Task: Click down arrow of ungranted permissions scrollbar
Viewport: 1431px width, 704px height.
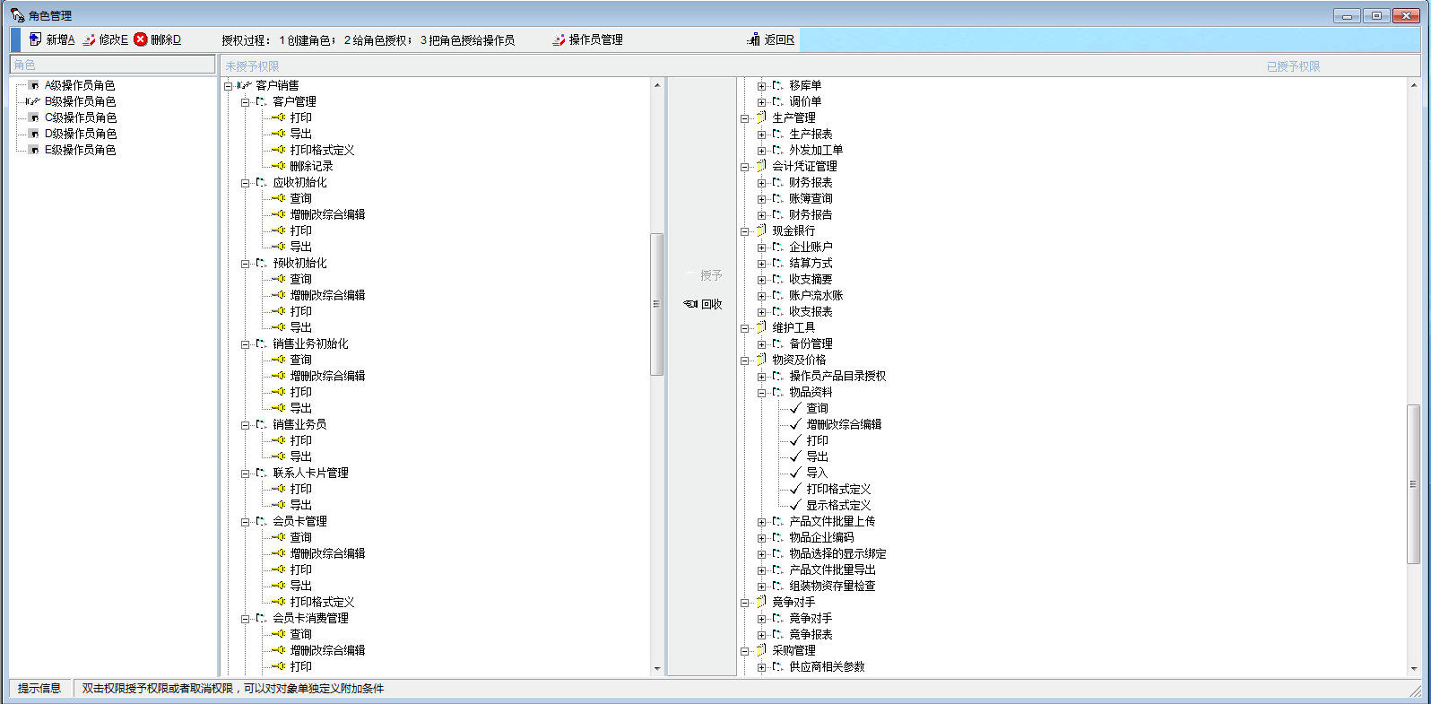Action: coord(657,668)
